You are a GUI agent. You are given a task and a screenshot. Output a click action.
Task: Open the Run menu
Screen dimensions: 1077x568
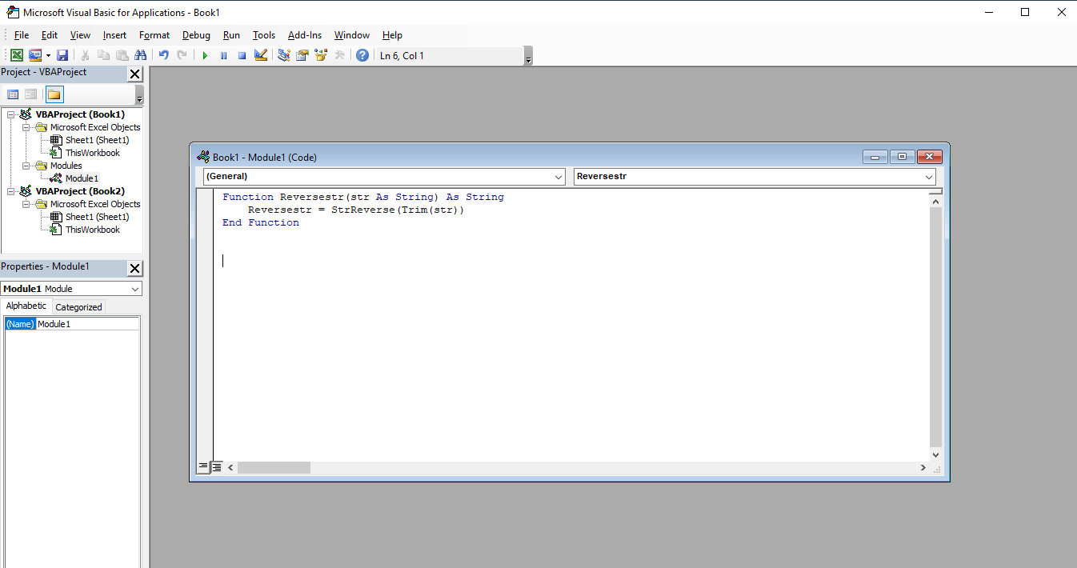tap(231, 35)
